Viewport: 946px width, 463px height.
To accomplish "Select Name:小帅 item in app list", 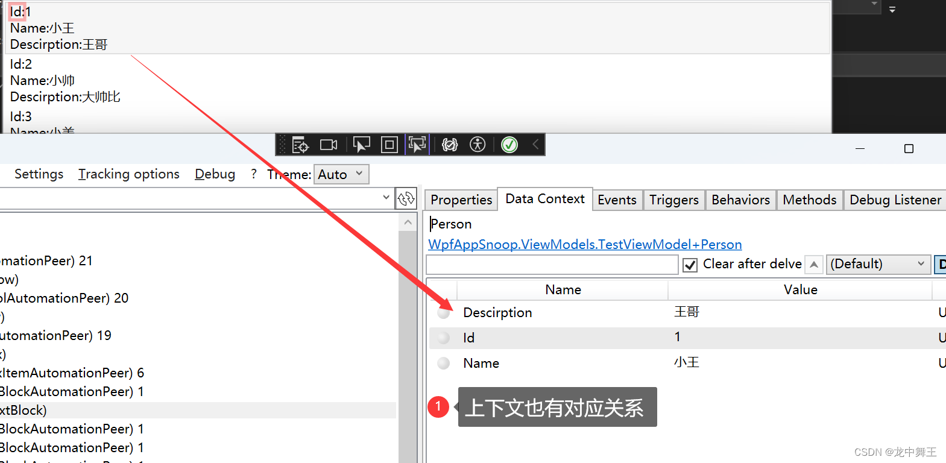I will [42, 80].
